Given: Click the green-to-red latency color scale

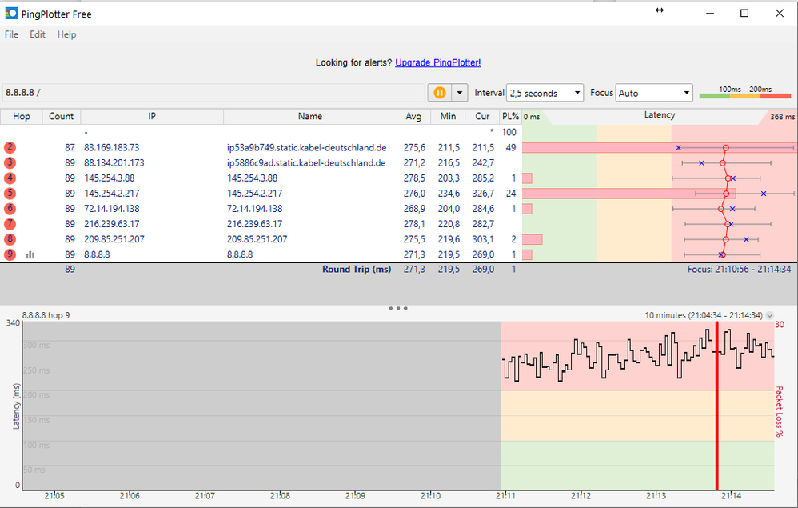Looking at the screenshot, I should pyautogui.click(x=745, y=97).
